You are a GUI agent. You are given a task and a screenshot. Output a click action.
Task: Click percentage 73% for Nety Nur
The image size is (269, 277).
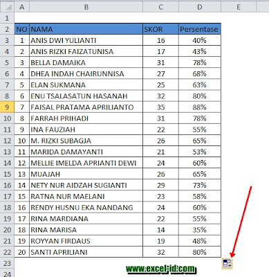[200, 185]
